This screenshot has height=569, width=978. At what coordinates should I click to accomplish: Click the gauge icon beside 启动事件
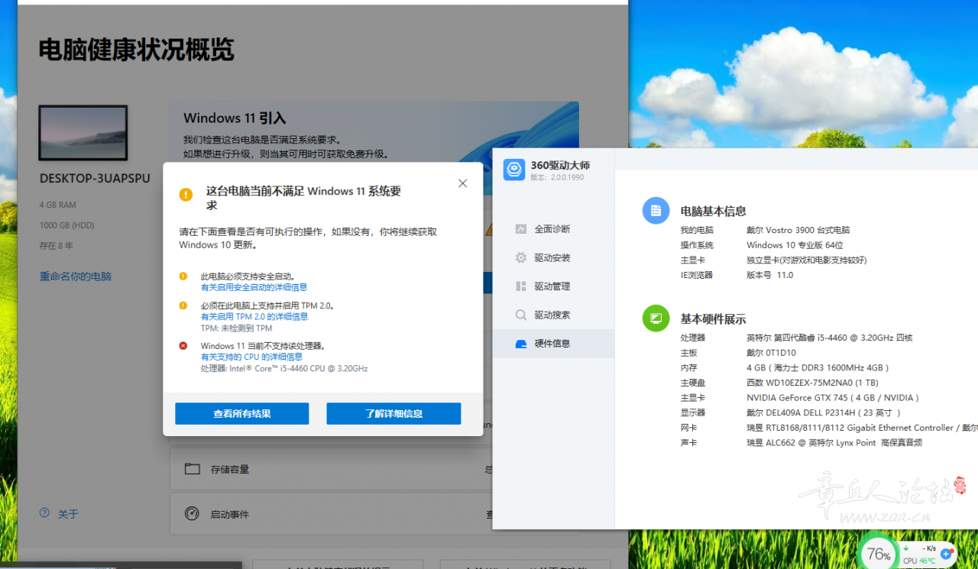tap(192, 514)
